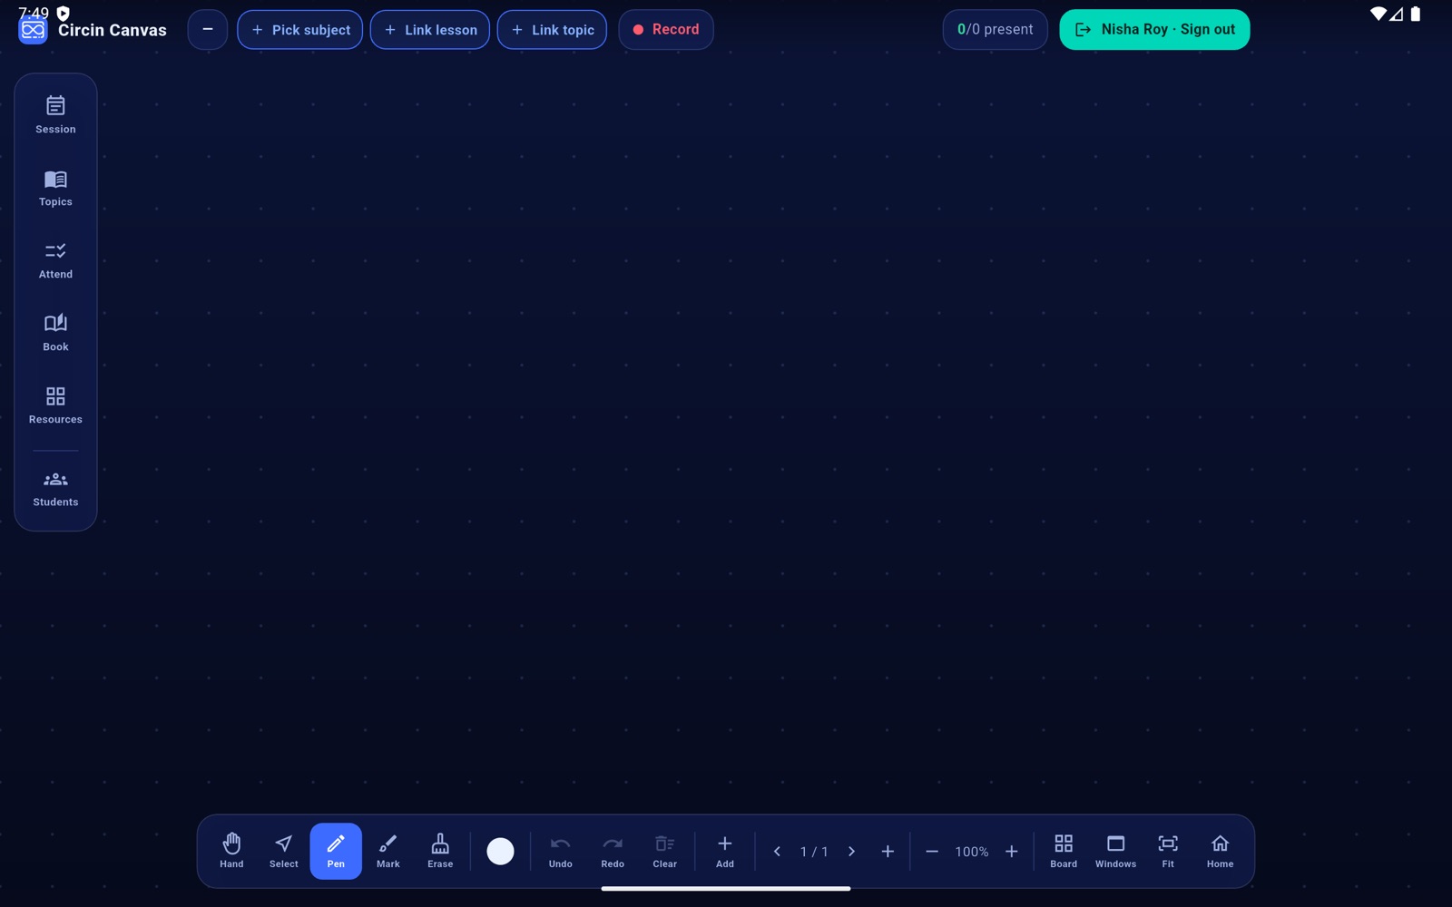Open the Book panel

pos(55,333)
